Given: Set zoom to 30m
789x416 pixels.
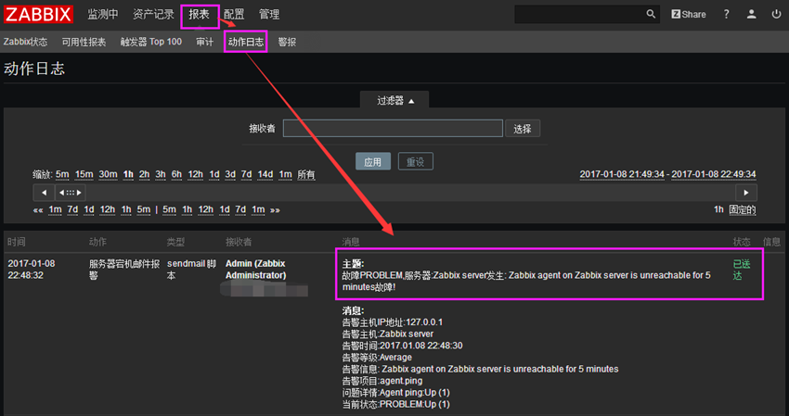Looking at the screenshot, I should [108, 174].
